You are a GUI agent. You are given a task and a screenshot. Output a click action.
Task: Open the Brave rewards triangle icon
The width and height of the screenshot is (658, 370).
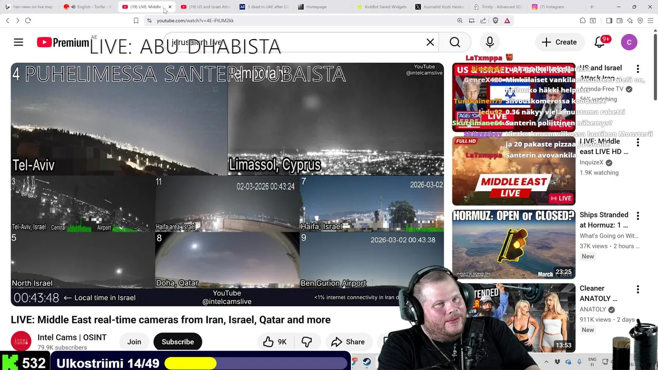coord(507,21)
